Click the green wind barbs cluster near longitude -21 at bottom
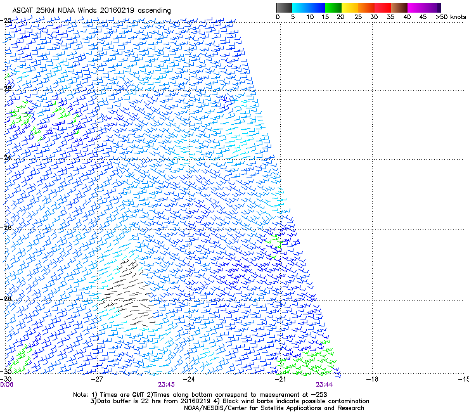Viewport: 469px width, 412px height. click(x=305, y=359)
